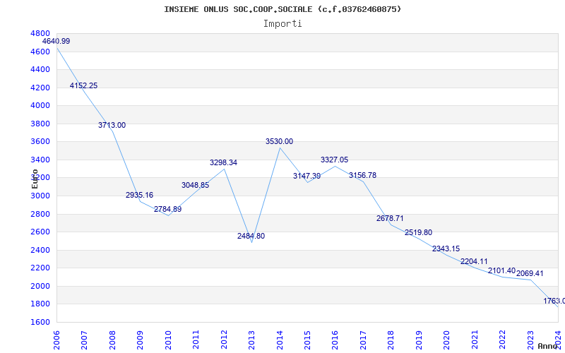Image resolution: width=565 pixels, height=353 pixels.
Task: Click the Importi subtitle
Action: coord(282,24)
